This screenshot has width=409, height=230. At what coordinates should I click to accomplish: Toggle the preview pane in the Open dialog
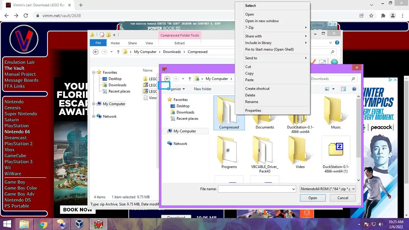343,89
